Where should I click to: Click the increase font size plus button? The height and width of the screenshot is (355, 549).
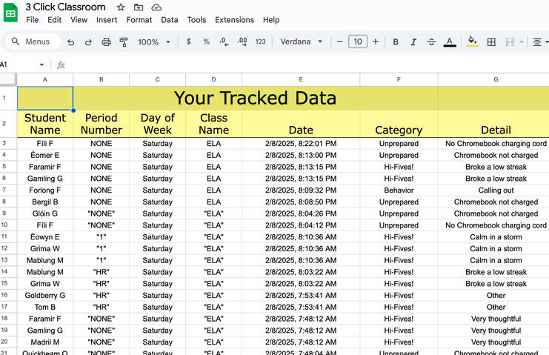(376, 42)
